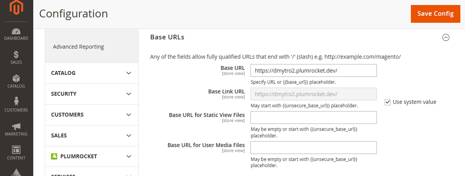Collapse the Base URLs section
Viewport: 465px width, 176px height.
[x=446, y=37]
